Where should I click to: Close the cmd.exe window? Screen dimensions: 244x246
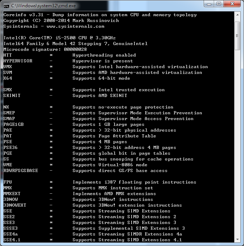[x=232, y=4]
